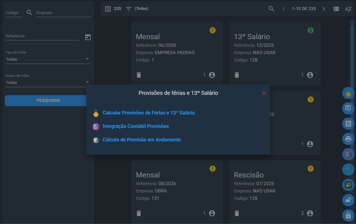Click the Empresa search magnifier icon
Viewport: 356px width, 224px height.
click(x=29, y=13)
